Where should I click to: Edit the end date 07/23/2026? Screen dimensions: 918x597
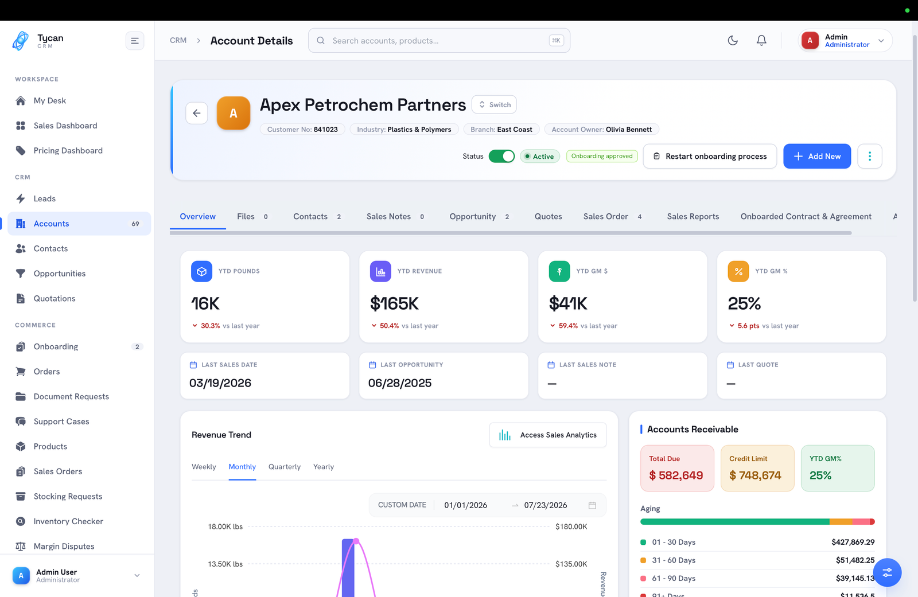pos(546,505)
